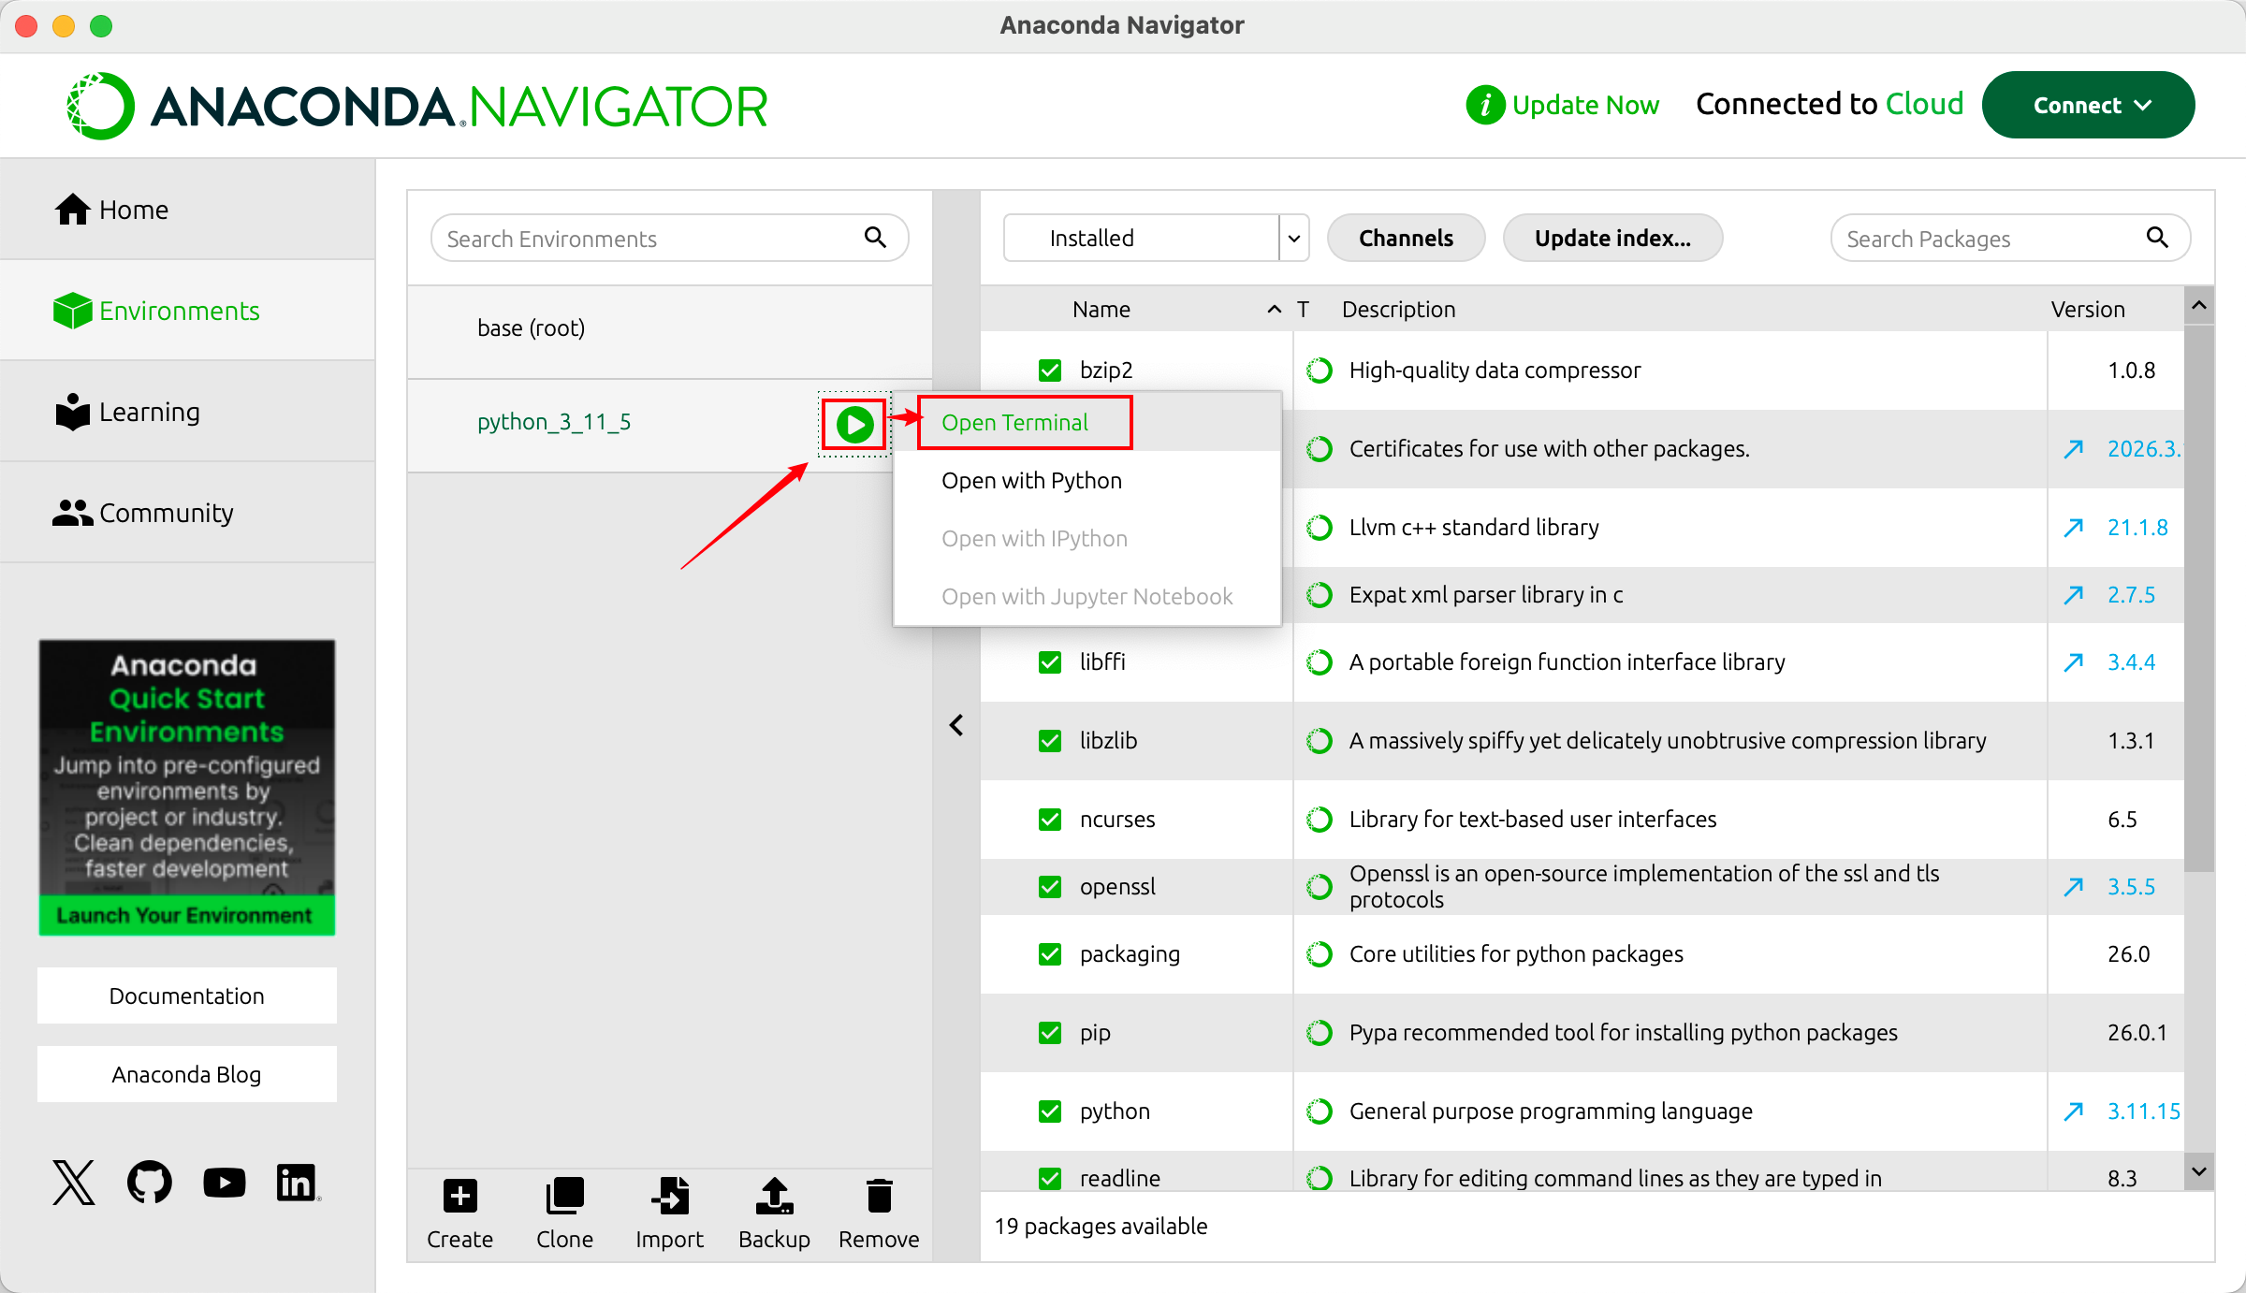Open the Anaconda Blog link

tap(187, 1074)
